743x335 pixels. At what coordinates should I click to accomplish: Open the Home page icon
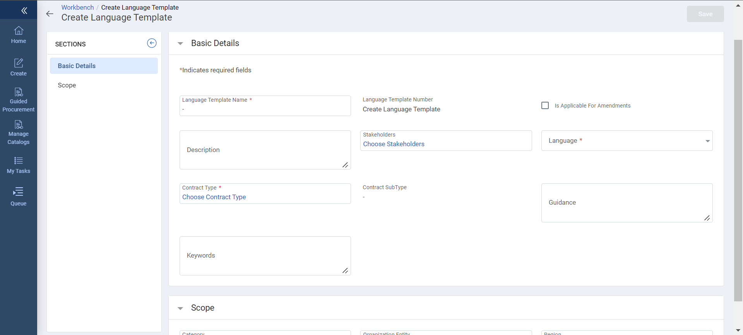(x=19, y=31)
